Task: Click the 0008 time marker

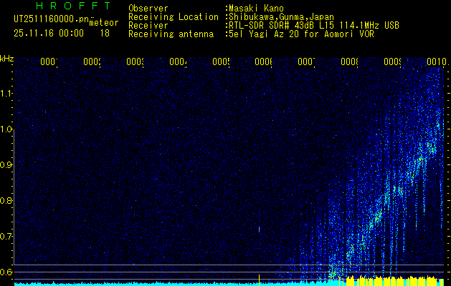Action: coord(349,61)
